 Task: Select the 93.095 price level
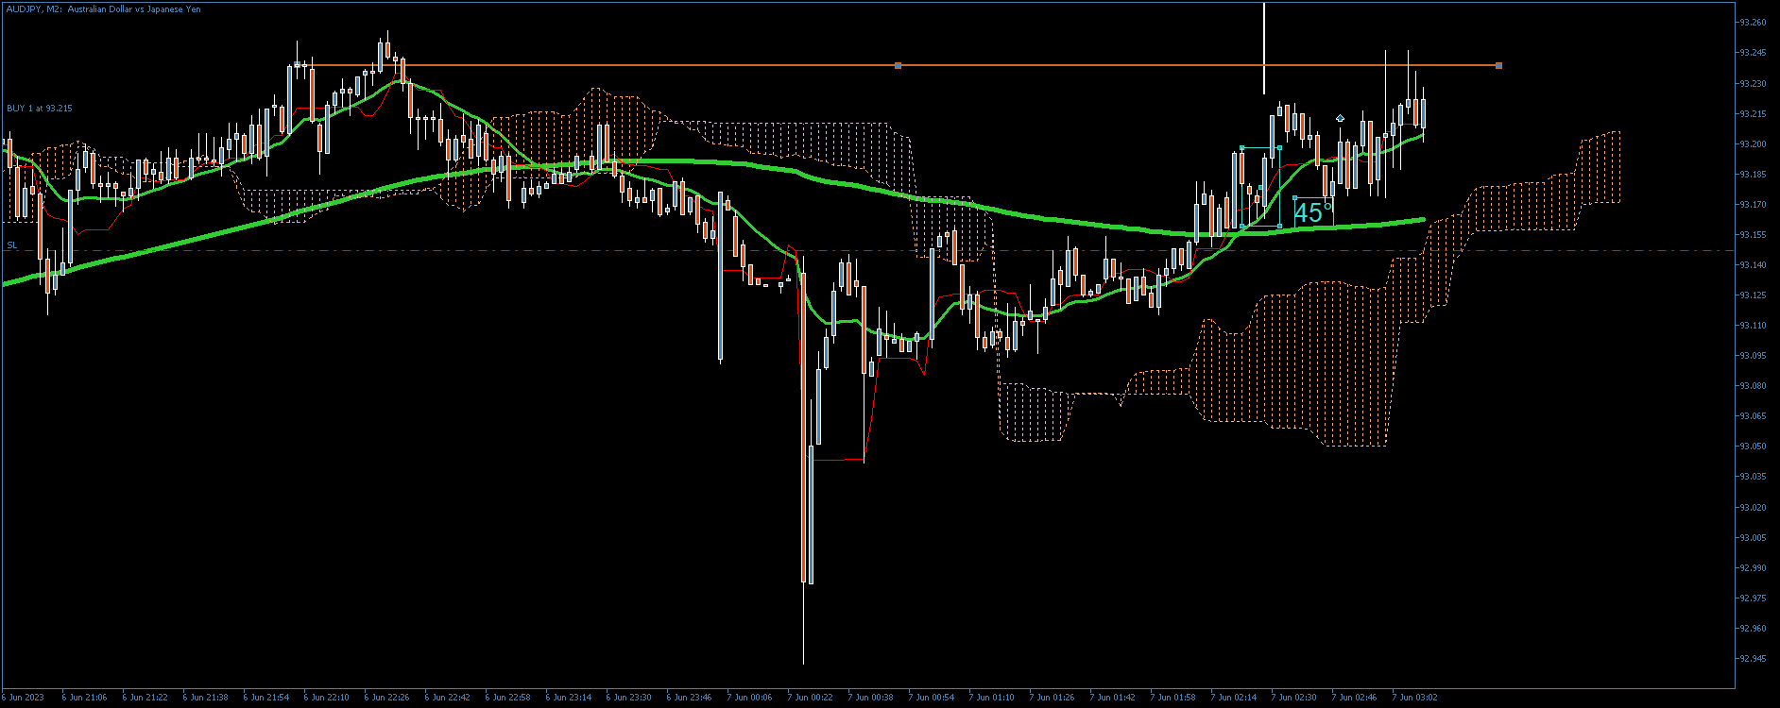[1753, 355]
